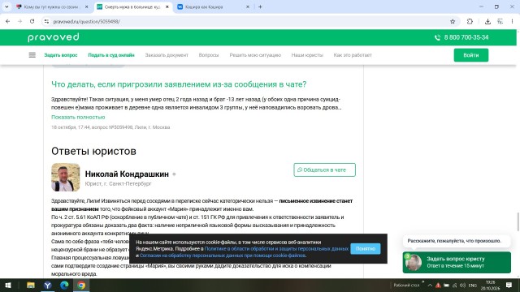Click the red warning tray icon
Image resolution: width=520 pixels, height=292 pixels.
click(438, 285)
